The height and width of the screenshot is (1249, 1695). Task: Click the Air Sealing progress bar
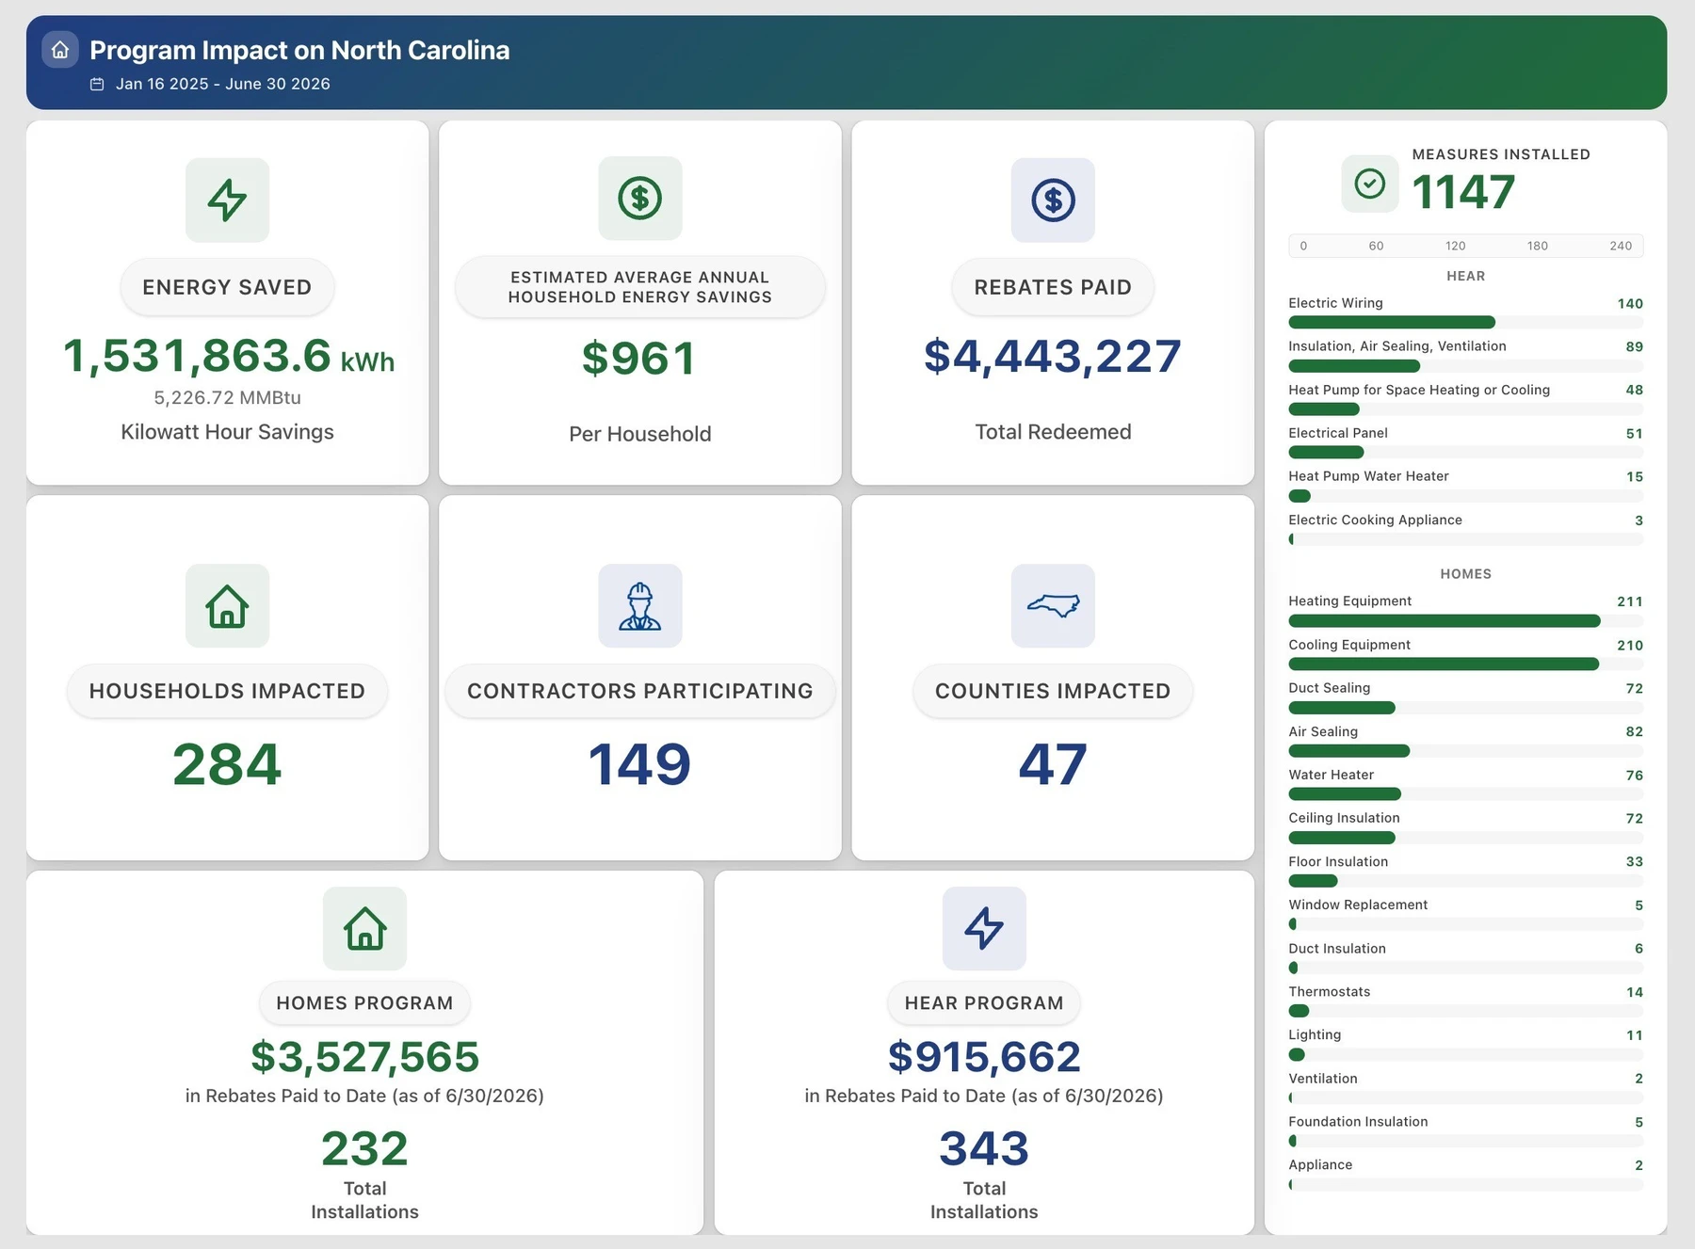click(x=1465, y=751)
